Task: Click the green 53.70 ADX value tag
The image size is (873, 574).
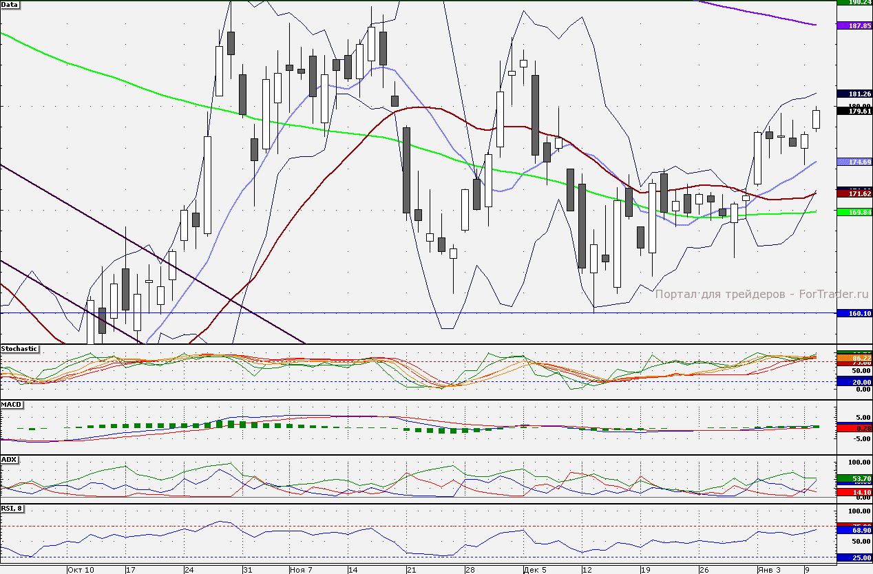Action: 854,478
